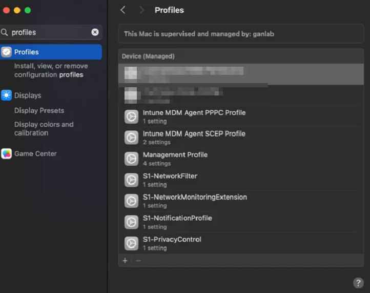Click the Intune MDM Agent PPPC Profile icon
This screenshot has height=293, width=370.
pyautogui.click(x=132, y=116)
